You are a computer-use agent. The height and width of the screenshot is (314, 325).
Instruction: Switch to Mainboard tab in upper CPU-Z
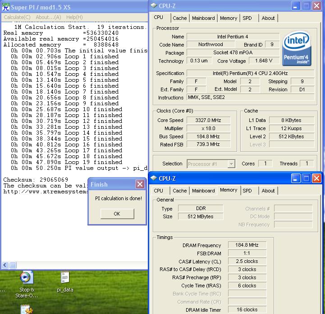203,18
